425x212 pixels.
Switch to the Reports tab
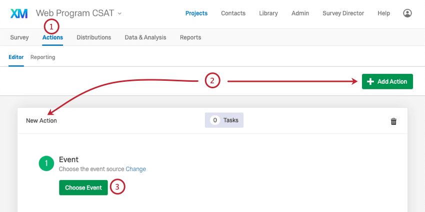point(190,37)
